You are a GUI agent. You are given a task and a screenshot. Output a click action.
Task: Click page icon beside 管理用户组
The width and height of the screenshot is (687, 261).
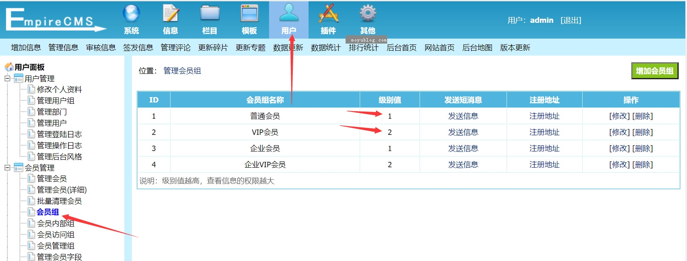click(x=31, y=100)
